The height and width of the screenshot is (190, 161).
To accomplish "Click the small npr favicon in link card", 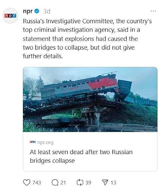I will (x=33, y=142).
